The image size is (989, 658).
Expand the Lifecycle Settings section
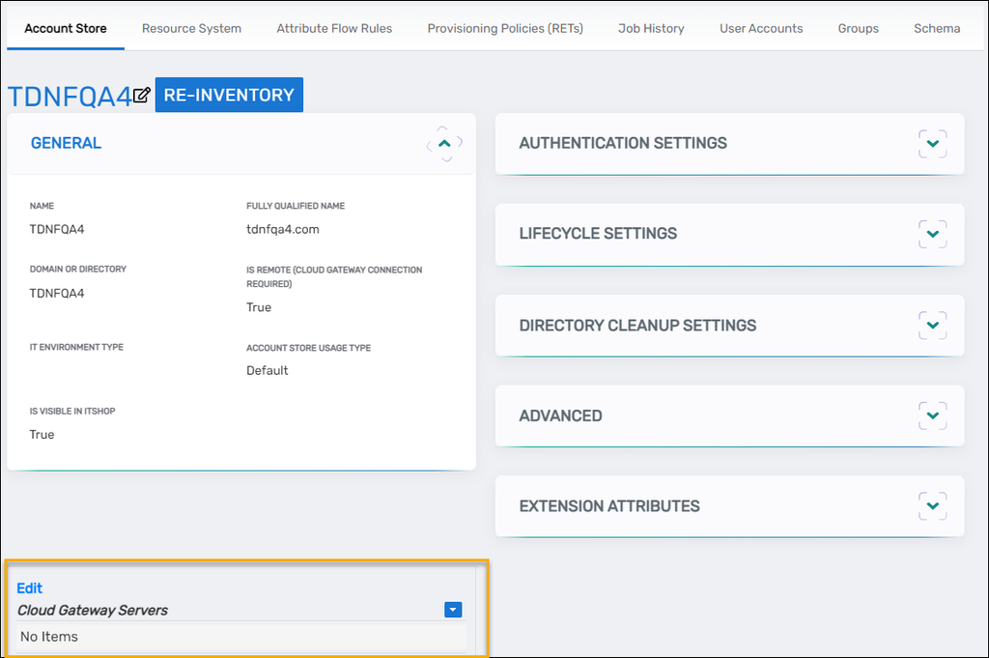click(x=932, y=234)
